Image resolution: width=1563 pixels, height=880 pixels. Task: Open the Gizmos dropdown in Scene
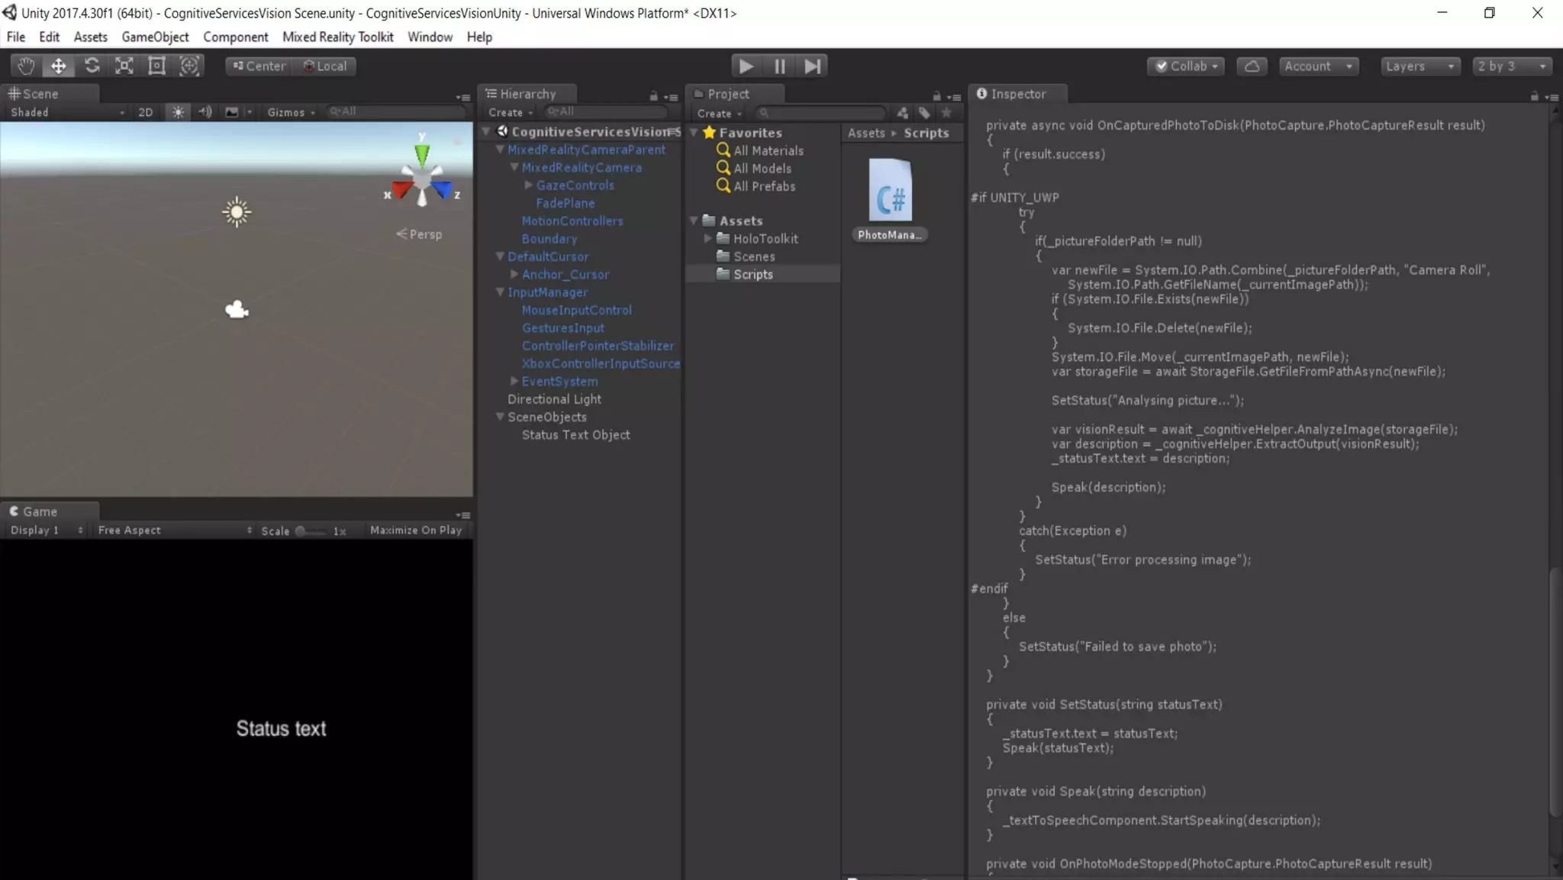(x=291, y=112)
